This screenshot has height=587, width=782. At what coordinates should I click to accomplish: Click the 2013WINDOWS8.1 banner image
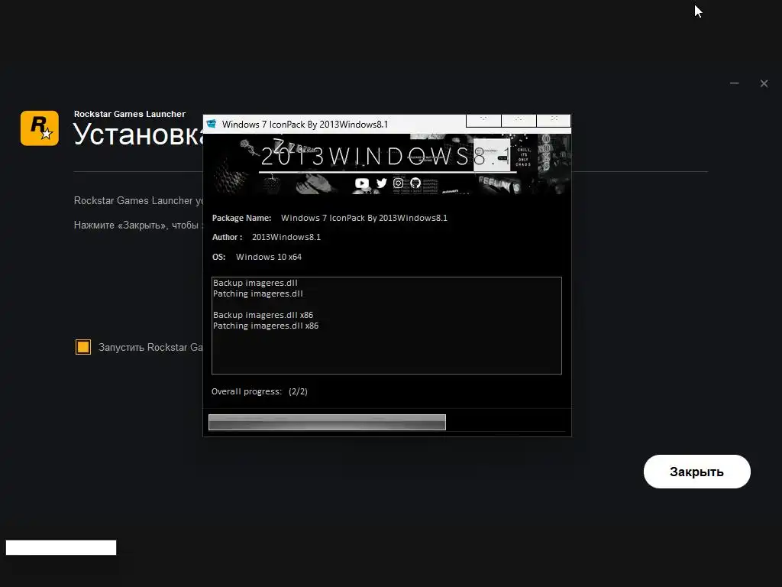click(x=387, y=164)
